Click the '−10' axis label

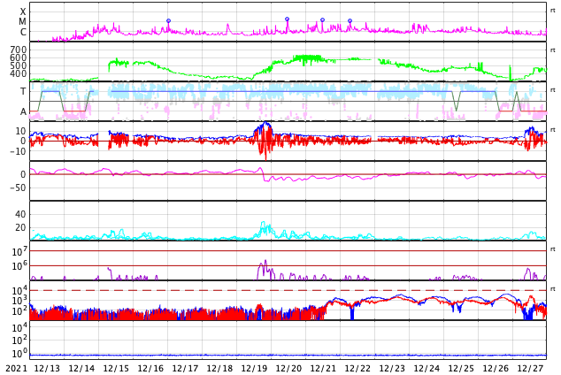coord(18,151)
